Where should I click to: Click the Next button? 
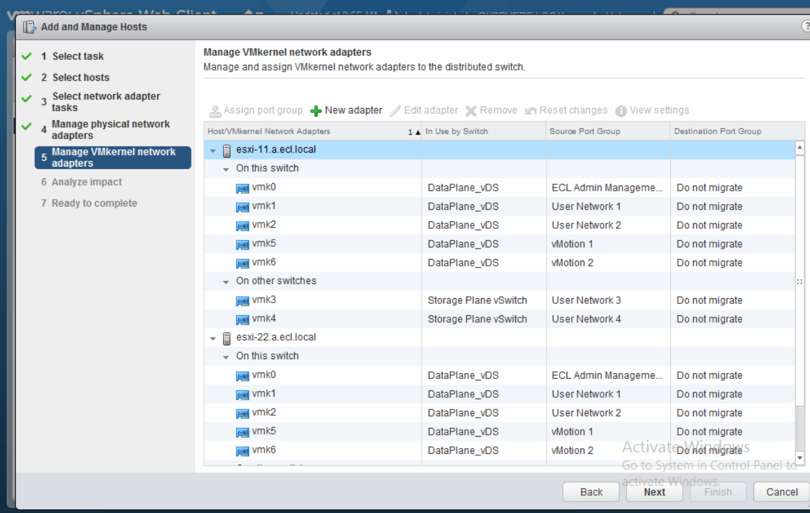click(x=654, y=492)
